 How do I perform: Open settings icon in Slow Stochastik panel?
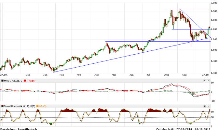coord(205,106)
